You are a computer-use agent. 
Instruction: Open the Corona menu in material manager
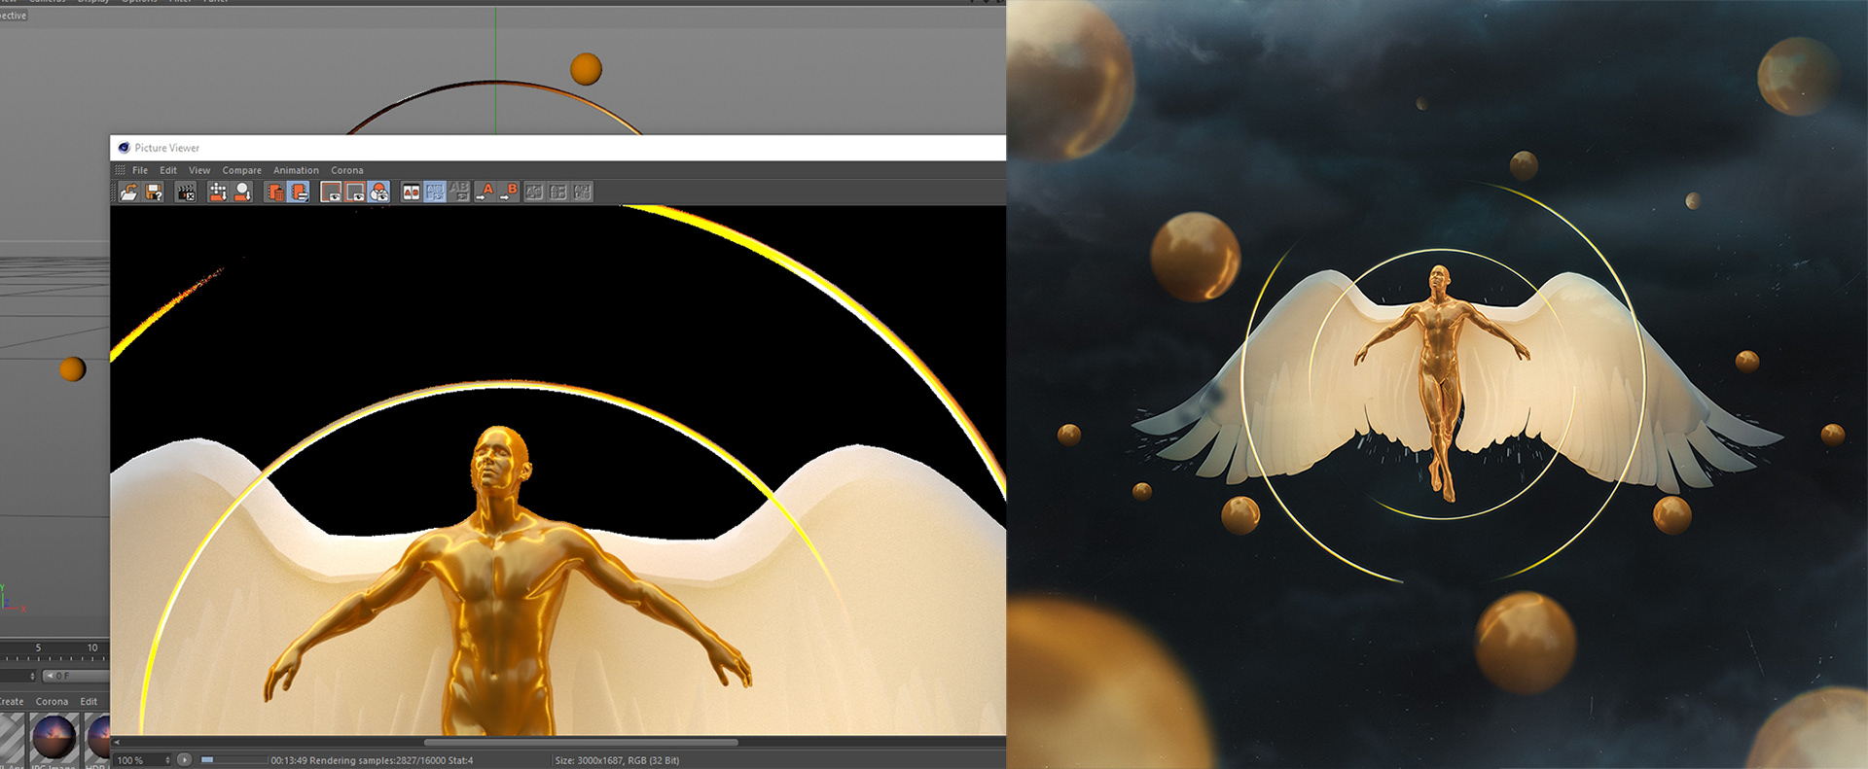[x=52, y=702]
